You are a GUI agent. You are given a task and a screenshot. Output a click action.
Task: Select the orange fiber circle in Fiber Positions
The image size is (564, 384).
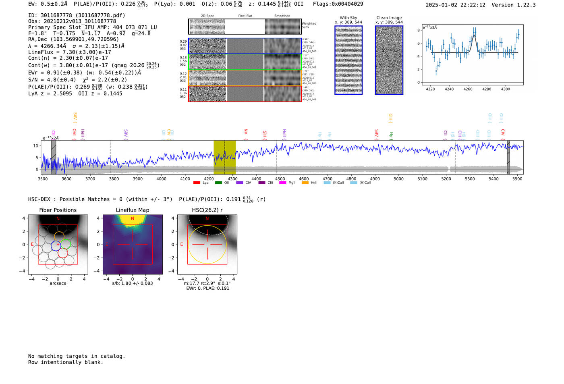click(x=59, y=236)
